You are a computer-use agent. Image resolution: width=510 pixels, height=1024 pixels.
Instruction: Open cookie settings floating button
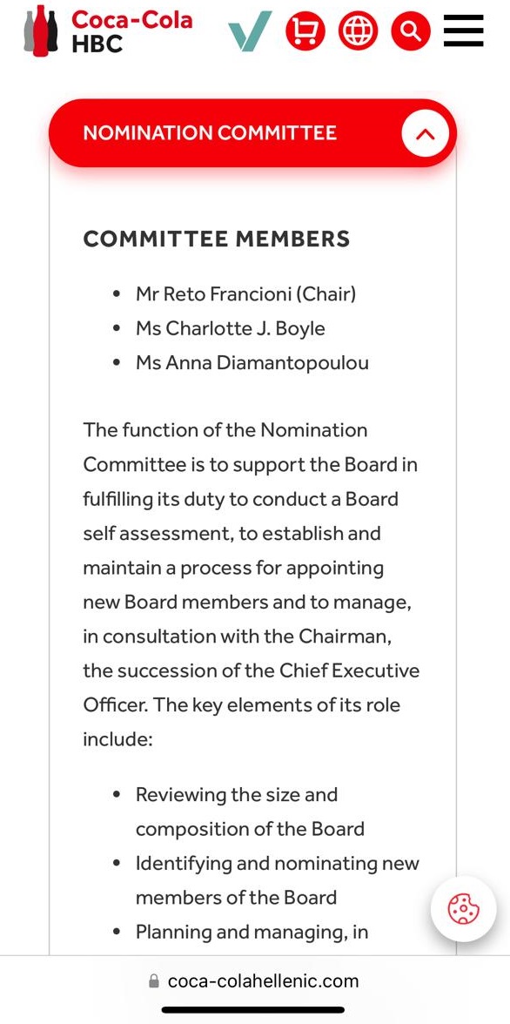coord(464,908)
